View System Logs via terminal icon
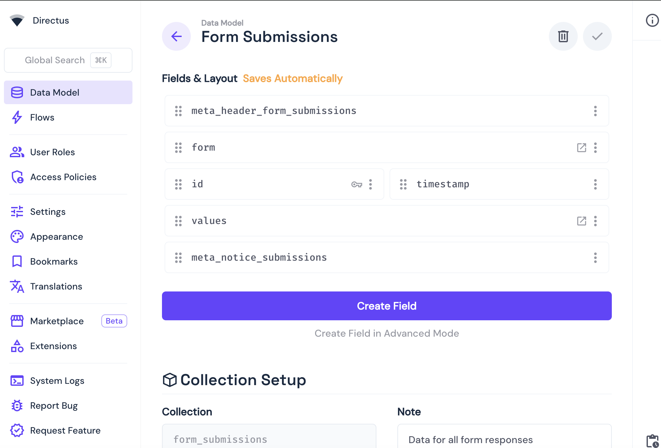Viewport: 661px width, 448px height. click(x=16, y=381)
